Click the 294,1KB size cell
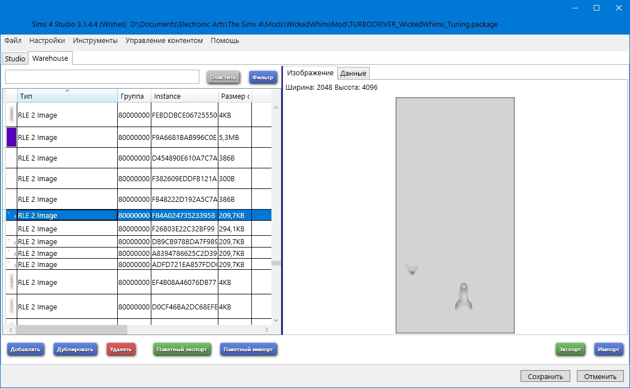630x388 pixels. (235, 229)
